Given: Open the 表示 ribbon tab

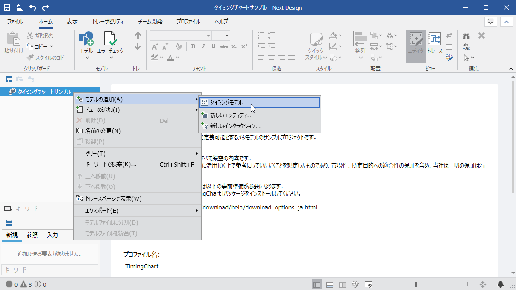Looking at the screenshot, I should coord(72,22).
